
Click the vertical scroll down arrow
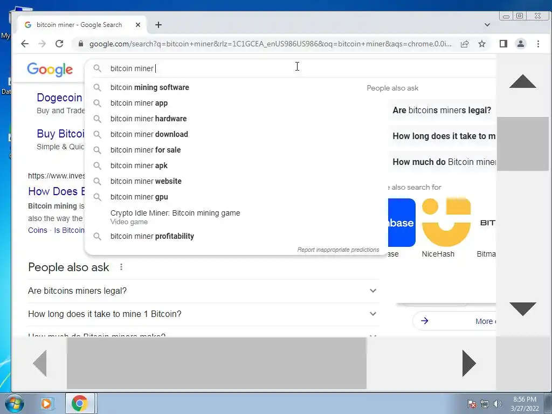point(523,309)
